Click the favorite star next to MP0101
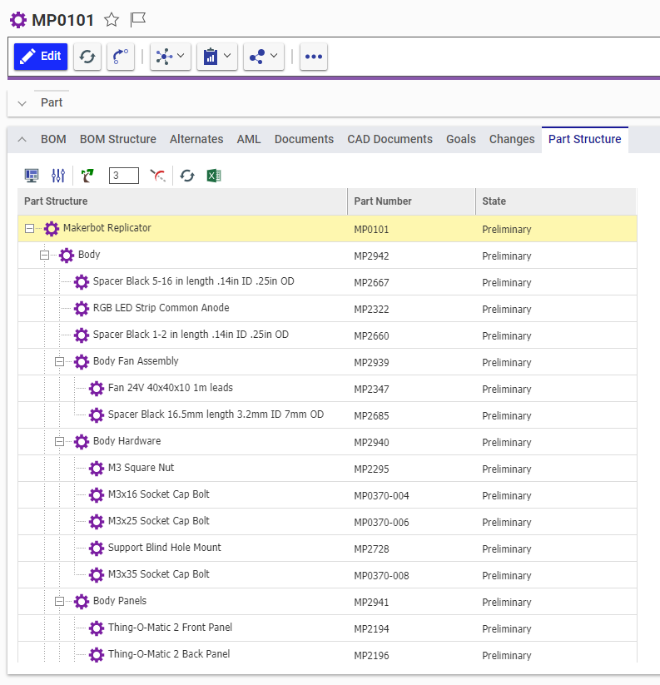 112,20
